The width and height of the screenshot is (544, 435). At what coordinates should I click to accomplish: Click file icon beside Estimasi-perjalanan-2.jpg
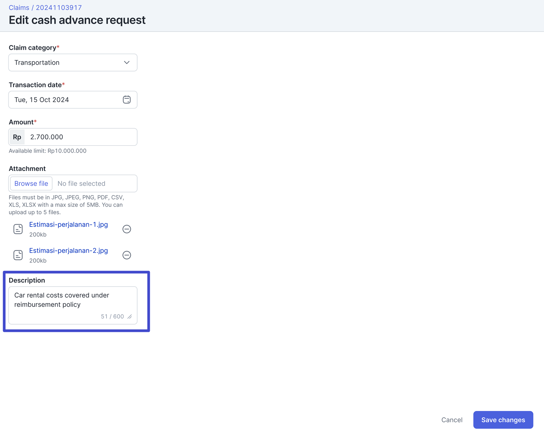18,255
